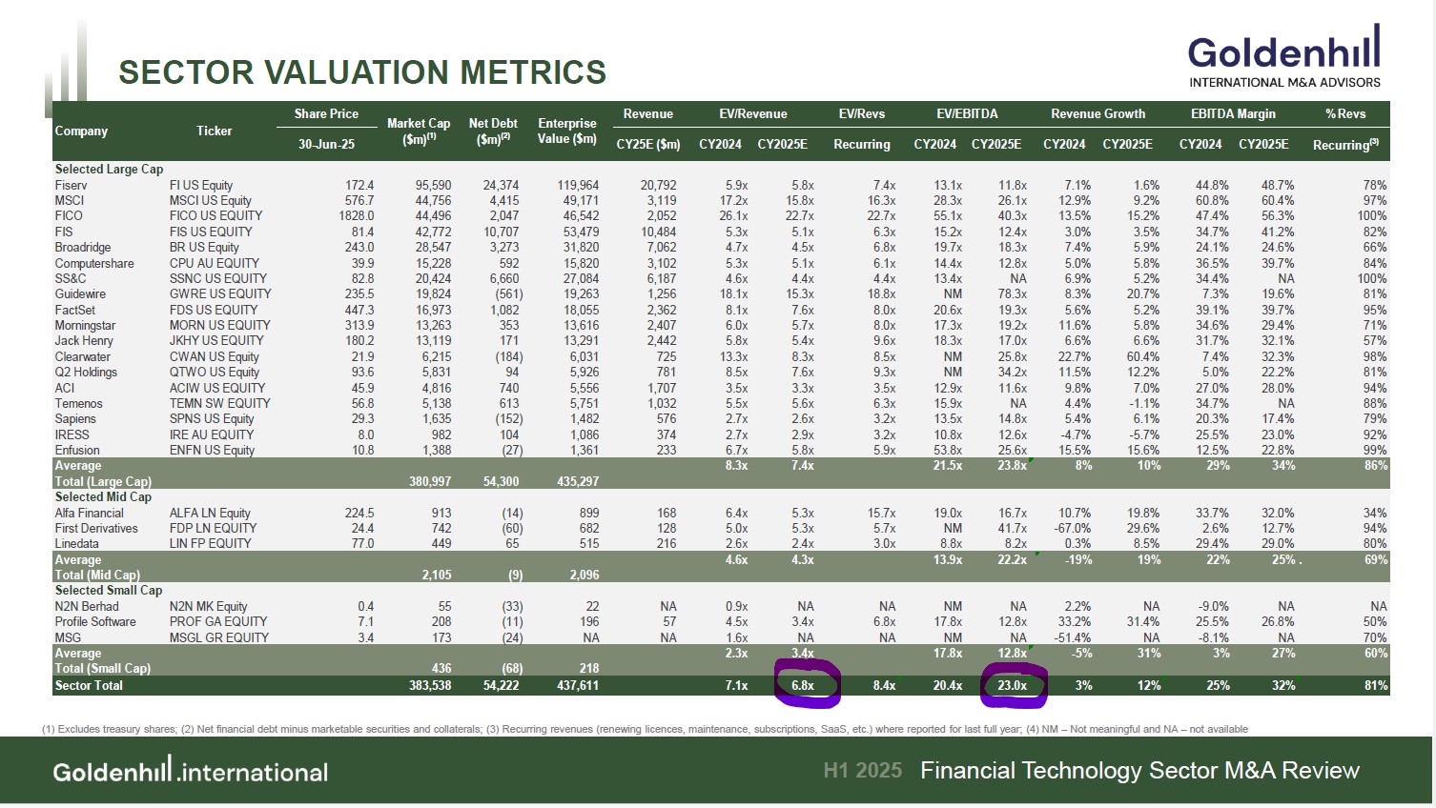1436x808 pixels.
Task: Select the Enterprise Value column header
Action: click(x=566, y=131)
